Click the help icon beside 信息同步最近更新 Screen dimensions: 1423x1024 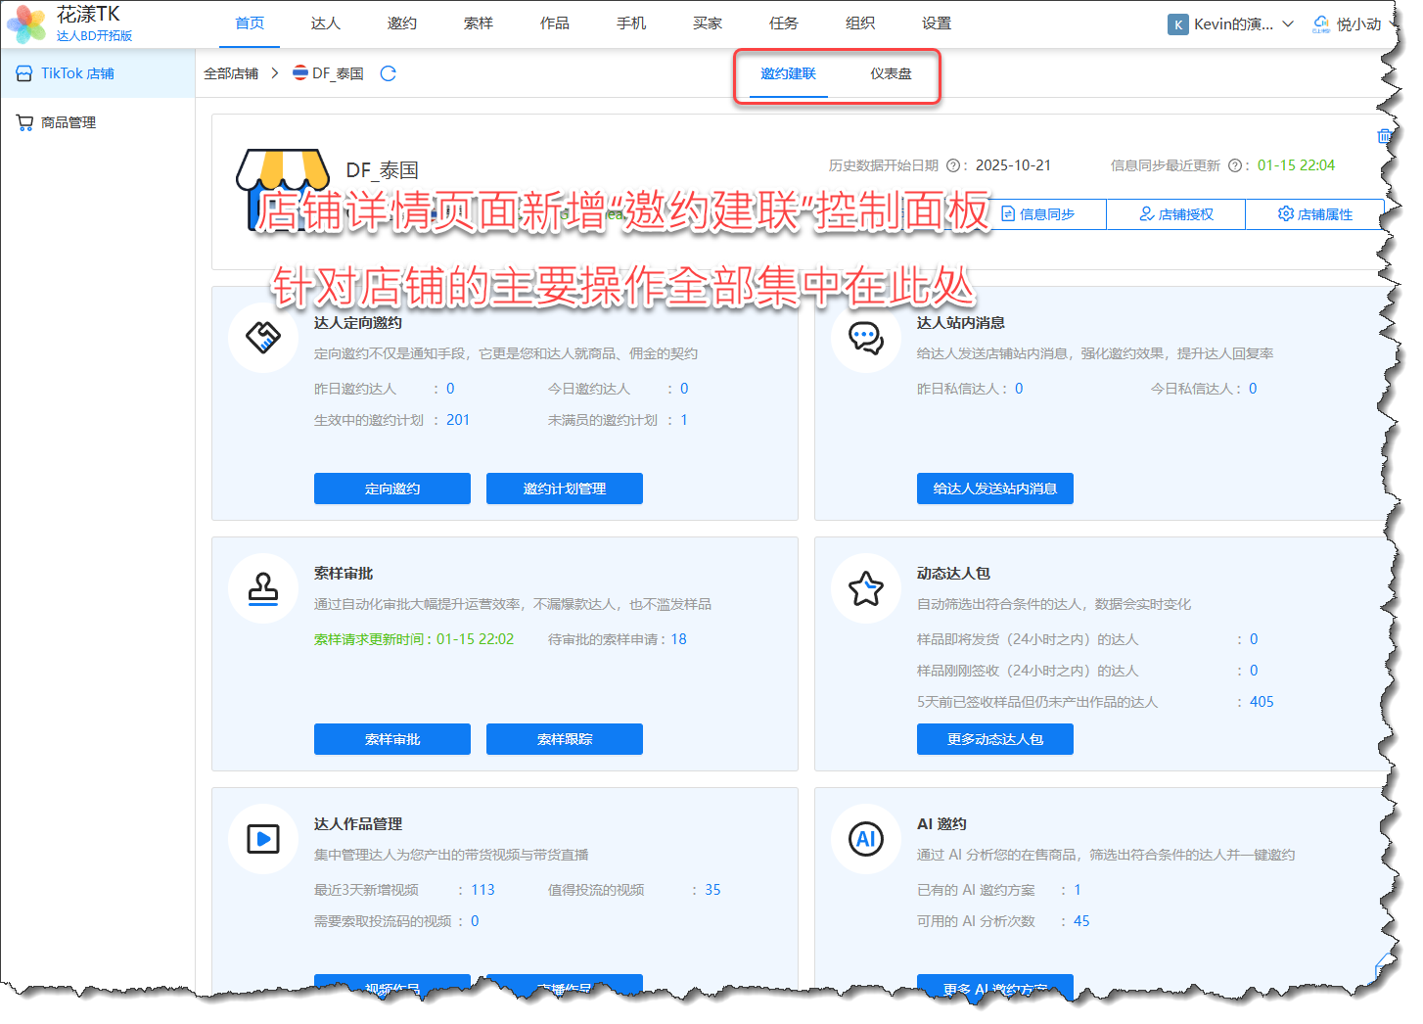coord(1234,165)
